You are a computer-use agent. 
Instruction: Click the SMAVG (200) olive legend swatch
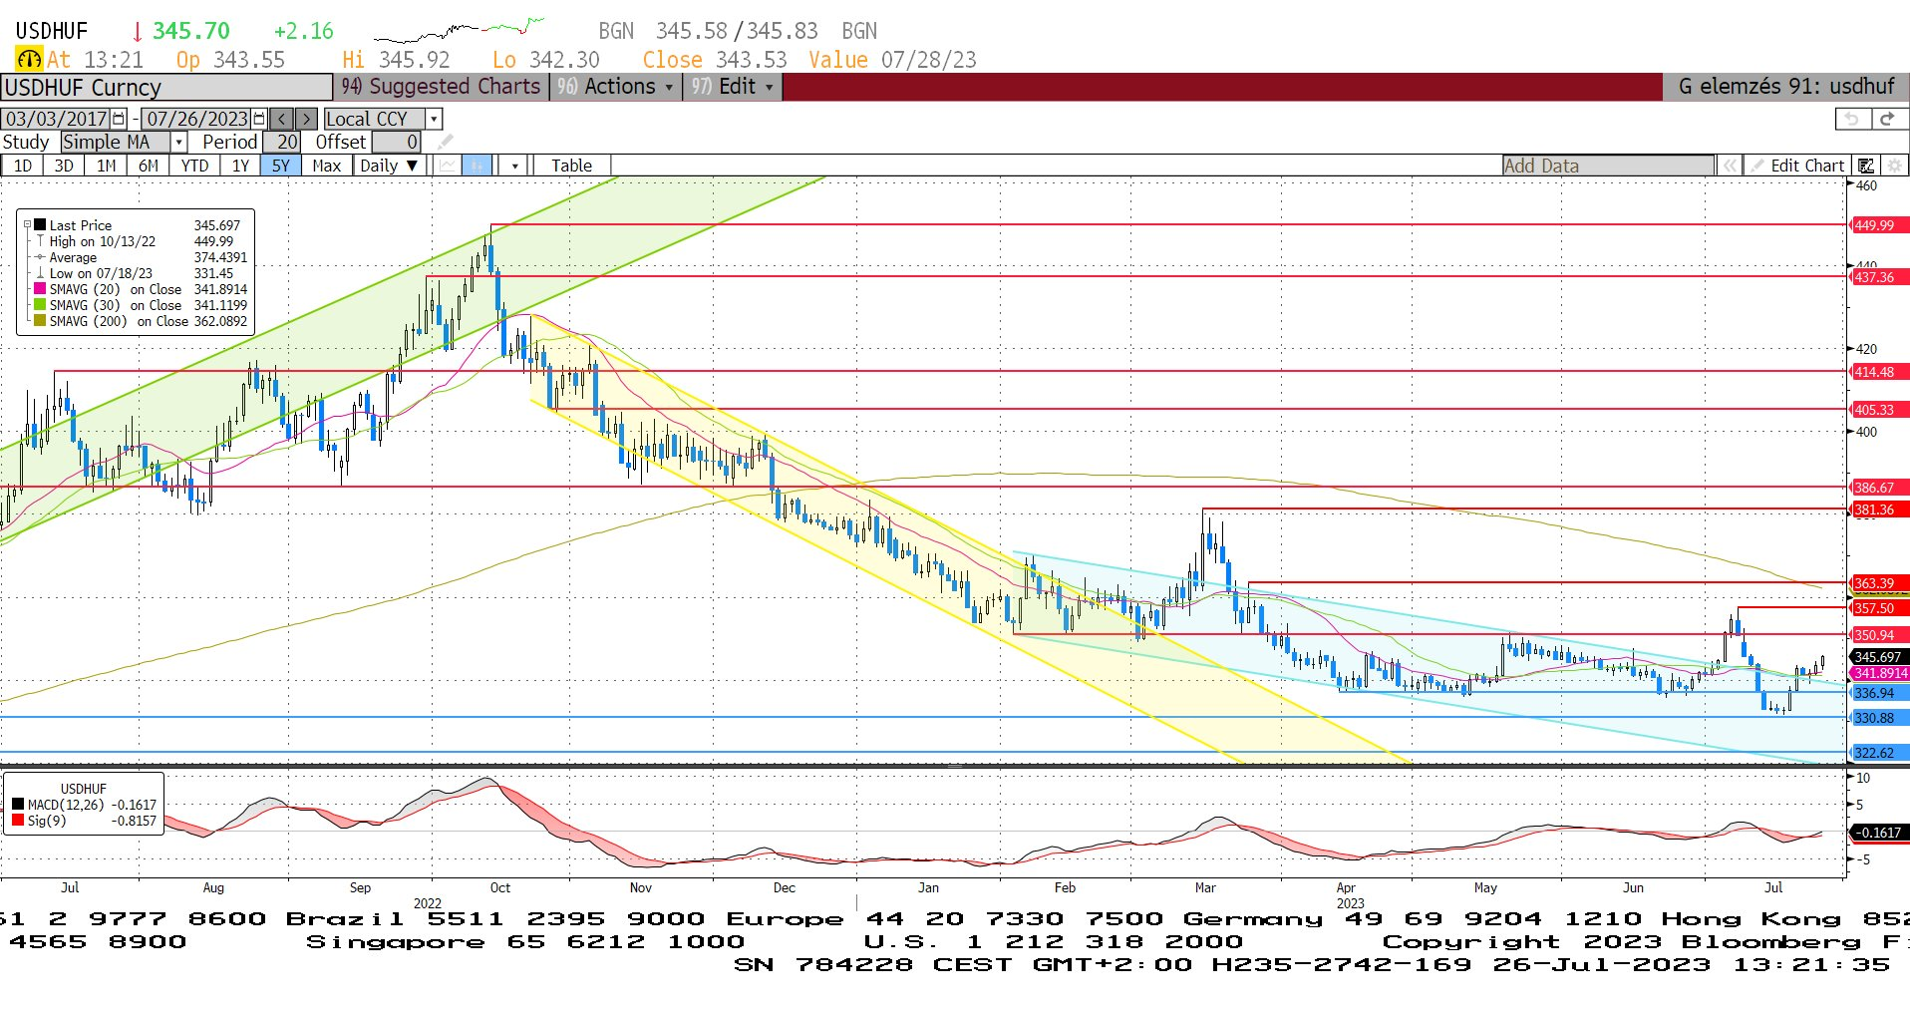click(40, 321)
